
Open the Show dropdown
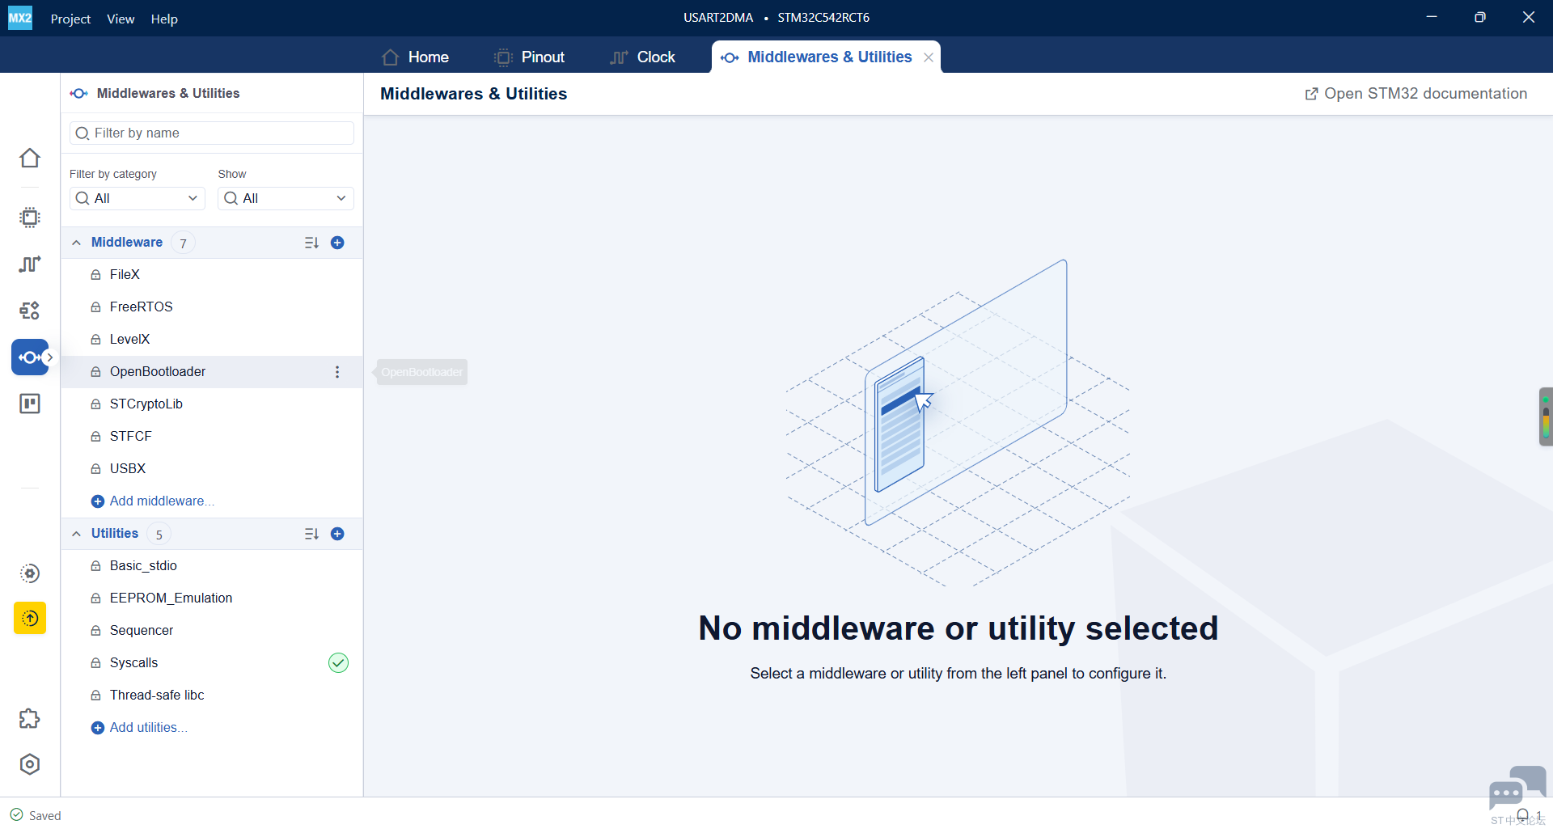click(286, 198)
